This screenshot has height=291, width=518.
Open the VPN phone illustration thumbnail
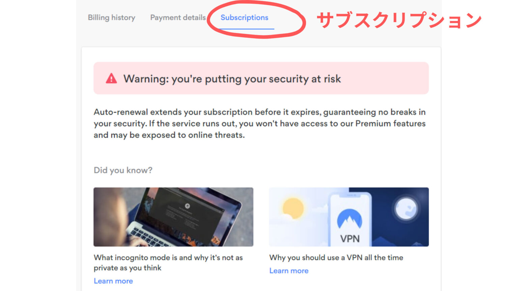[x=349, y=217]
